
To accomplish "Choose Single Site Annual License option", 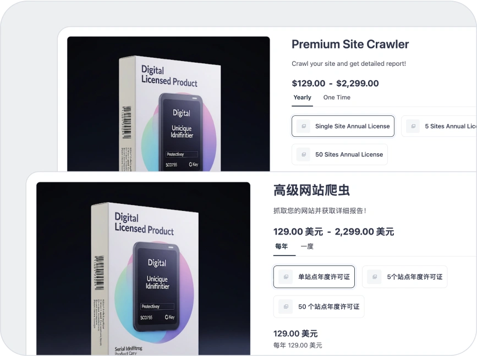I will [x=343, y=126].
